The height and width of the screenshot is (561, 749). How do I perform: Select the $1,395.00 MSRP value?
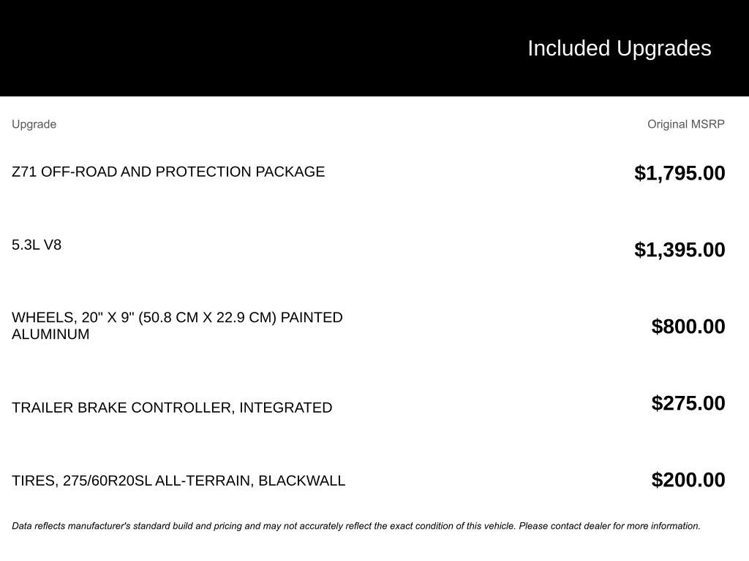pyautogui.click(x=680, y=250)
